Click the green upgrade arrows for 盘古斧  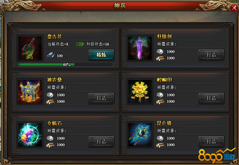(80, 44)
